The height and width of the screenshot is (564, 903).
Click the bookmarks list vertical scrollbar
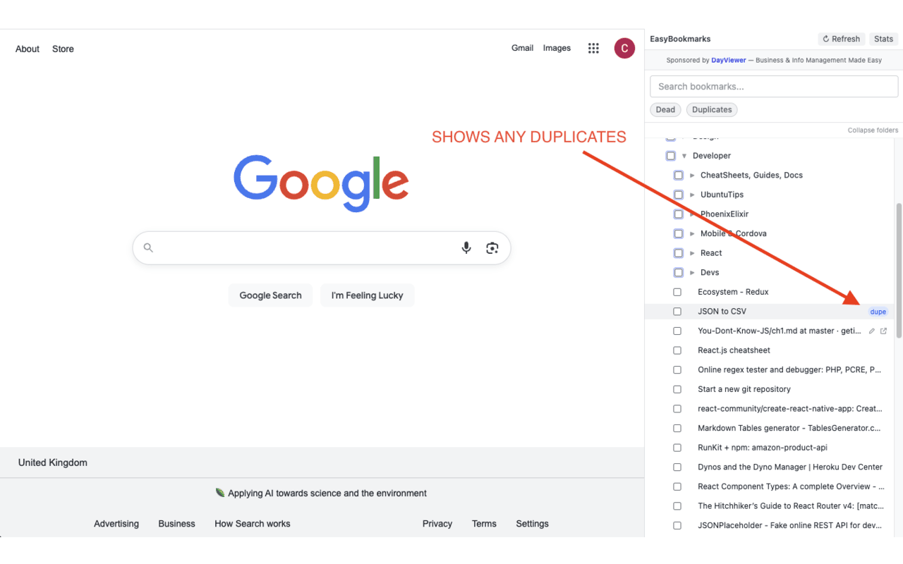point(899,270)
